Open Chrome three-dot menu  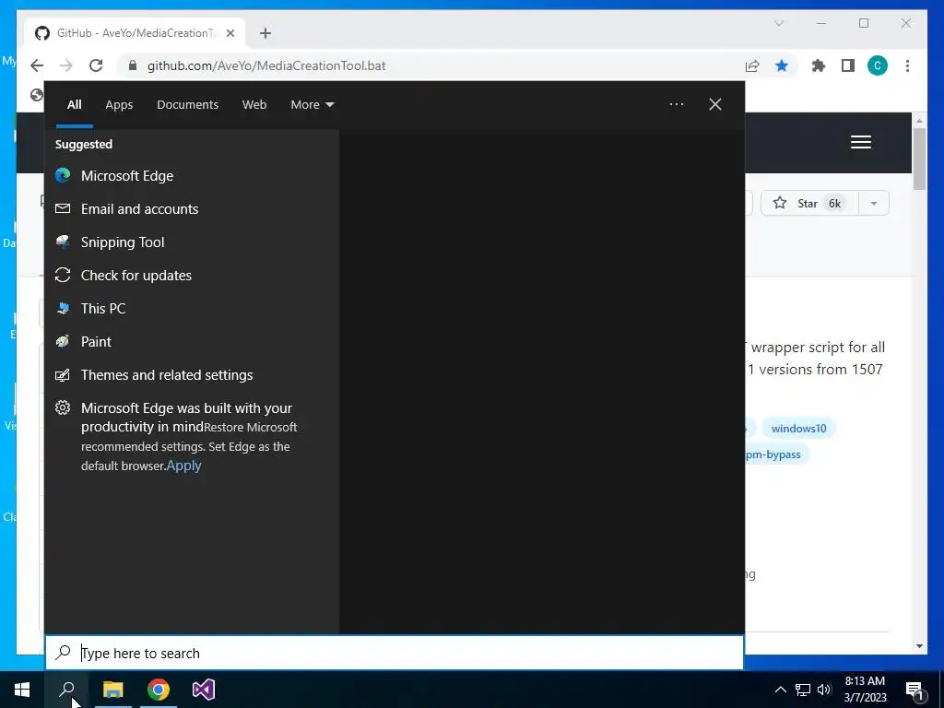click(x=907, y=65)
